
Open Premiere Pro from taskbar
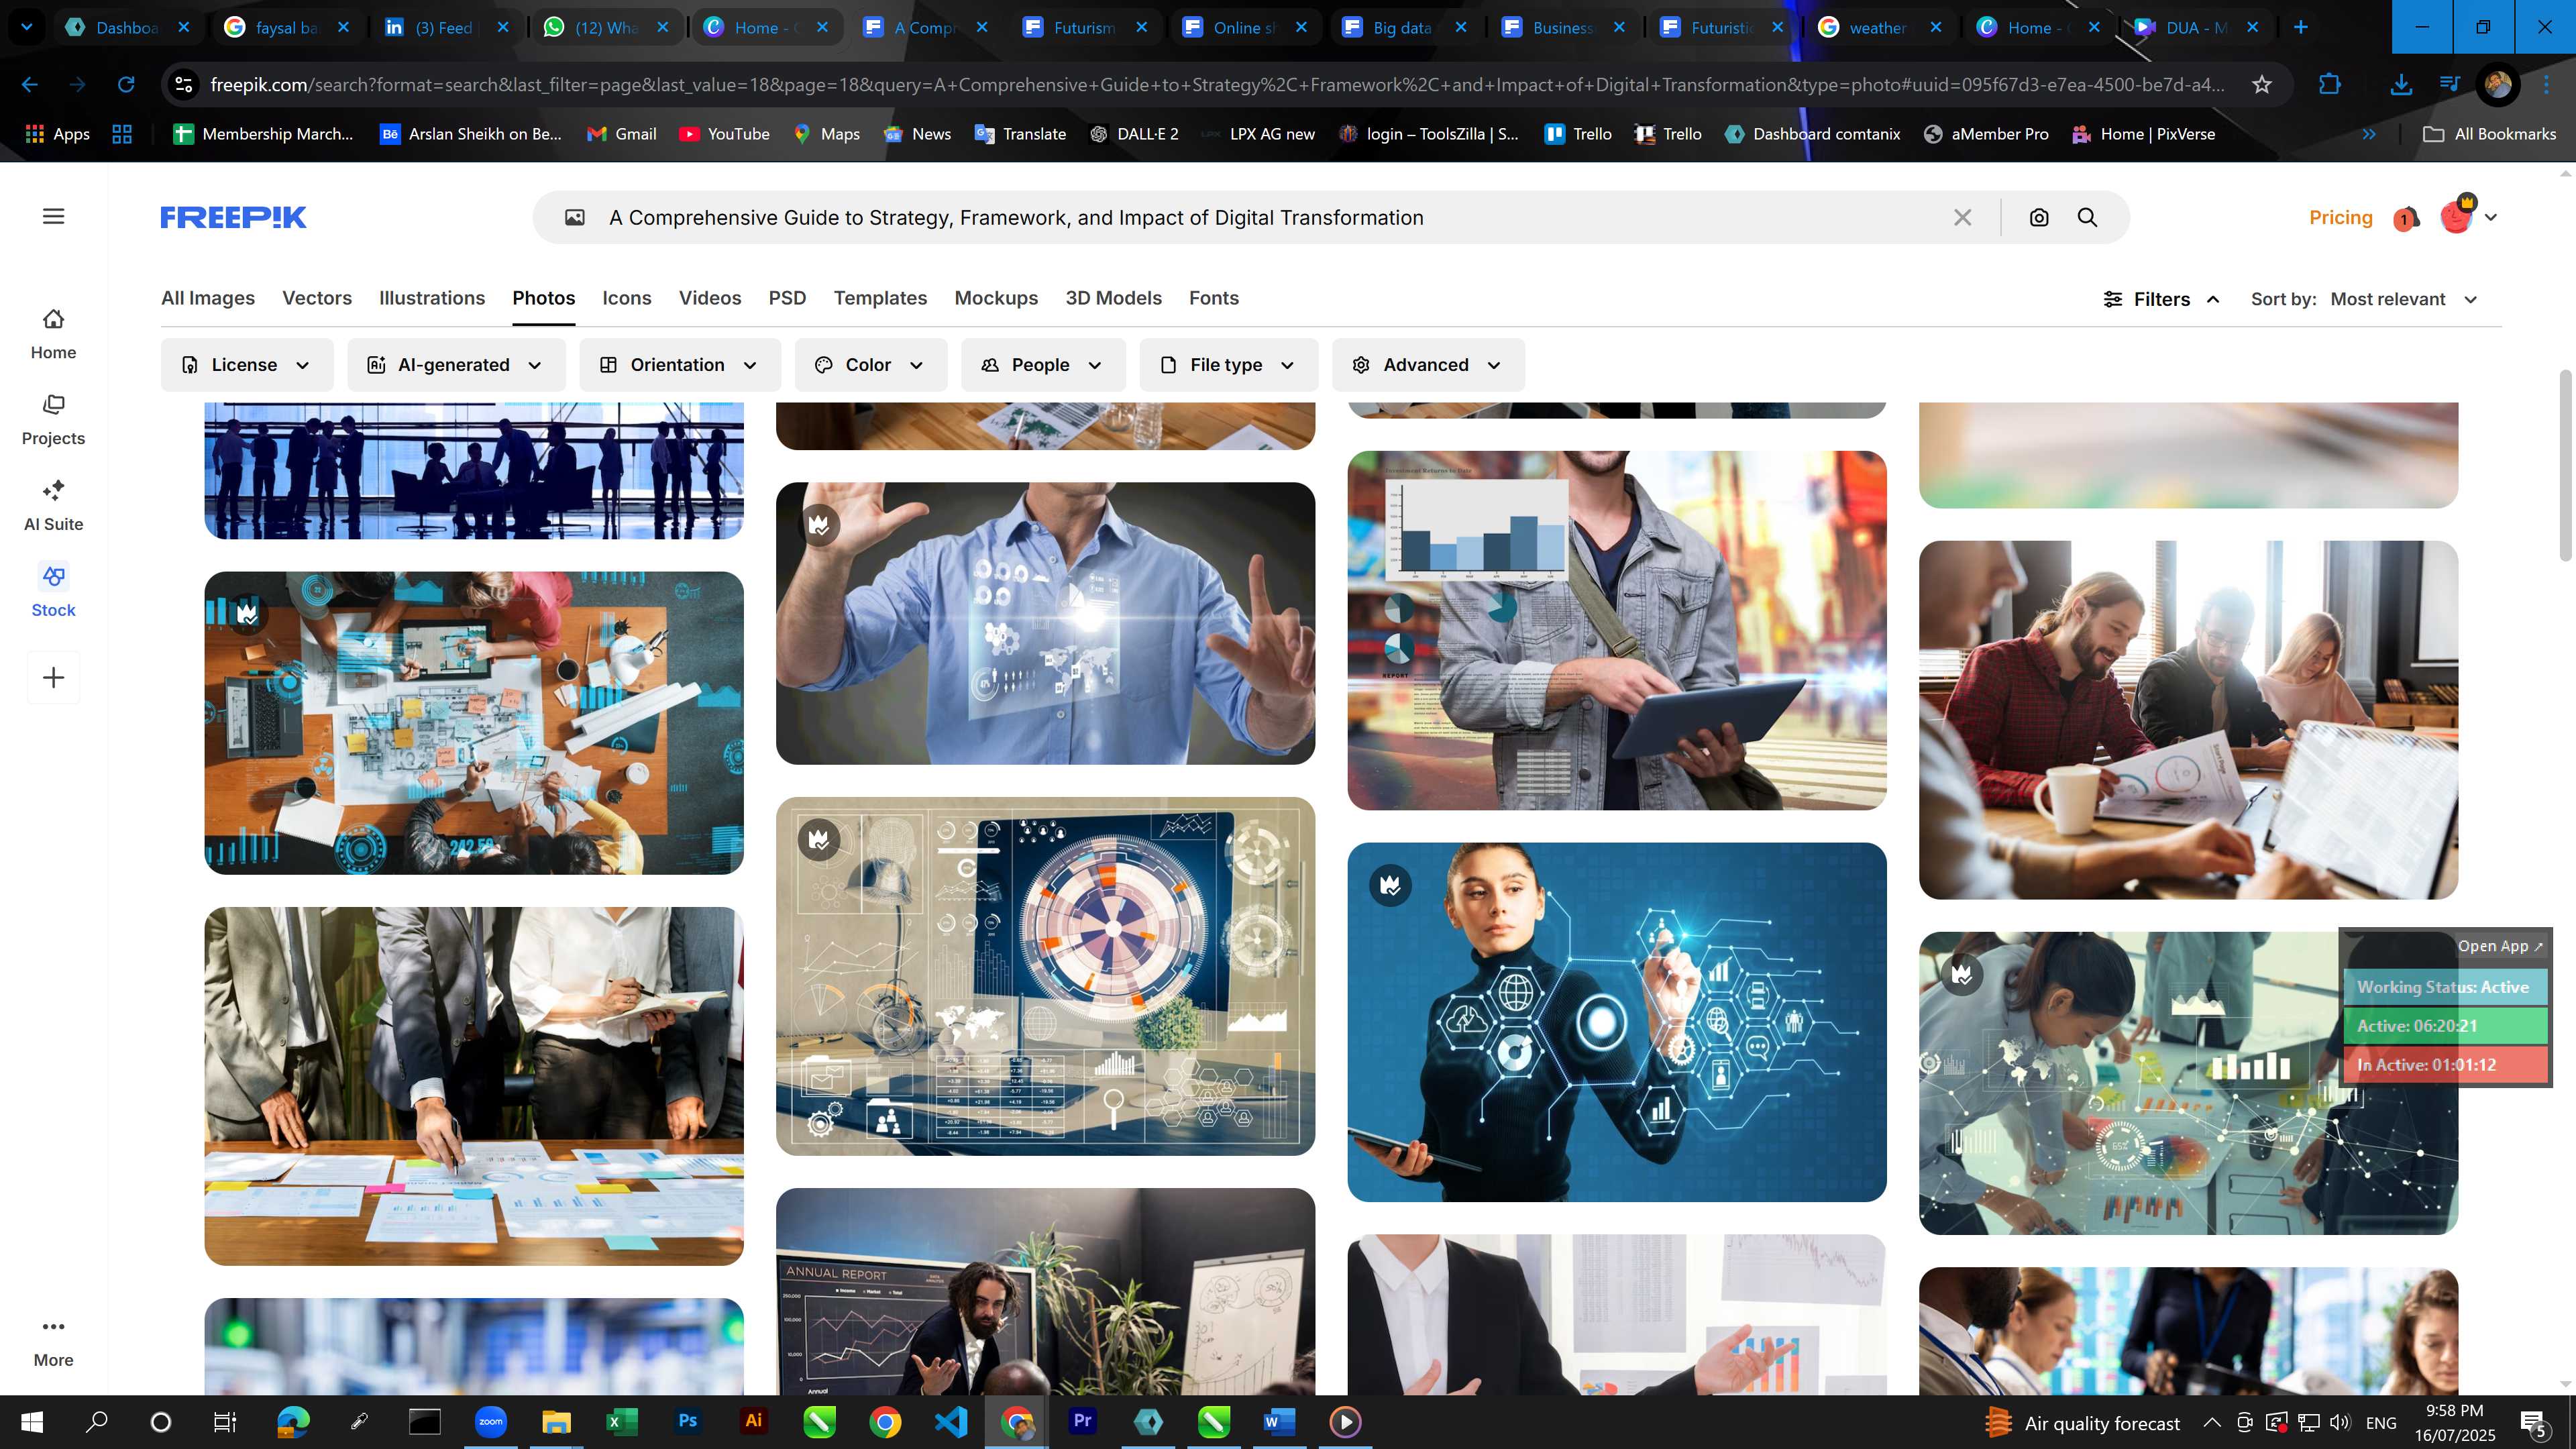1082,1421
